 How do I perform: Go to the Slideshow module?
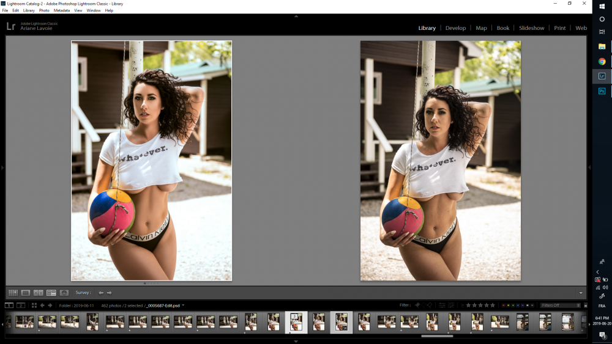(x=531, y=28)
